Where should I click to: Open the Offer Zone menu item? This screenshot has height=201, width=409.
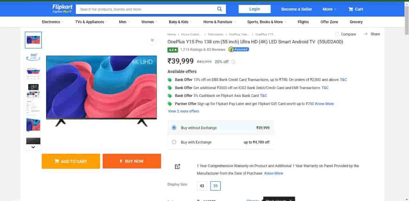pyautogui.click(x=329, y=22)
